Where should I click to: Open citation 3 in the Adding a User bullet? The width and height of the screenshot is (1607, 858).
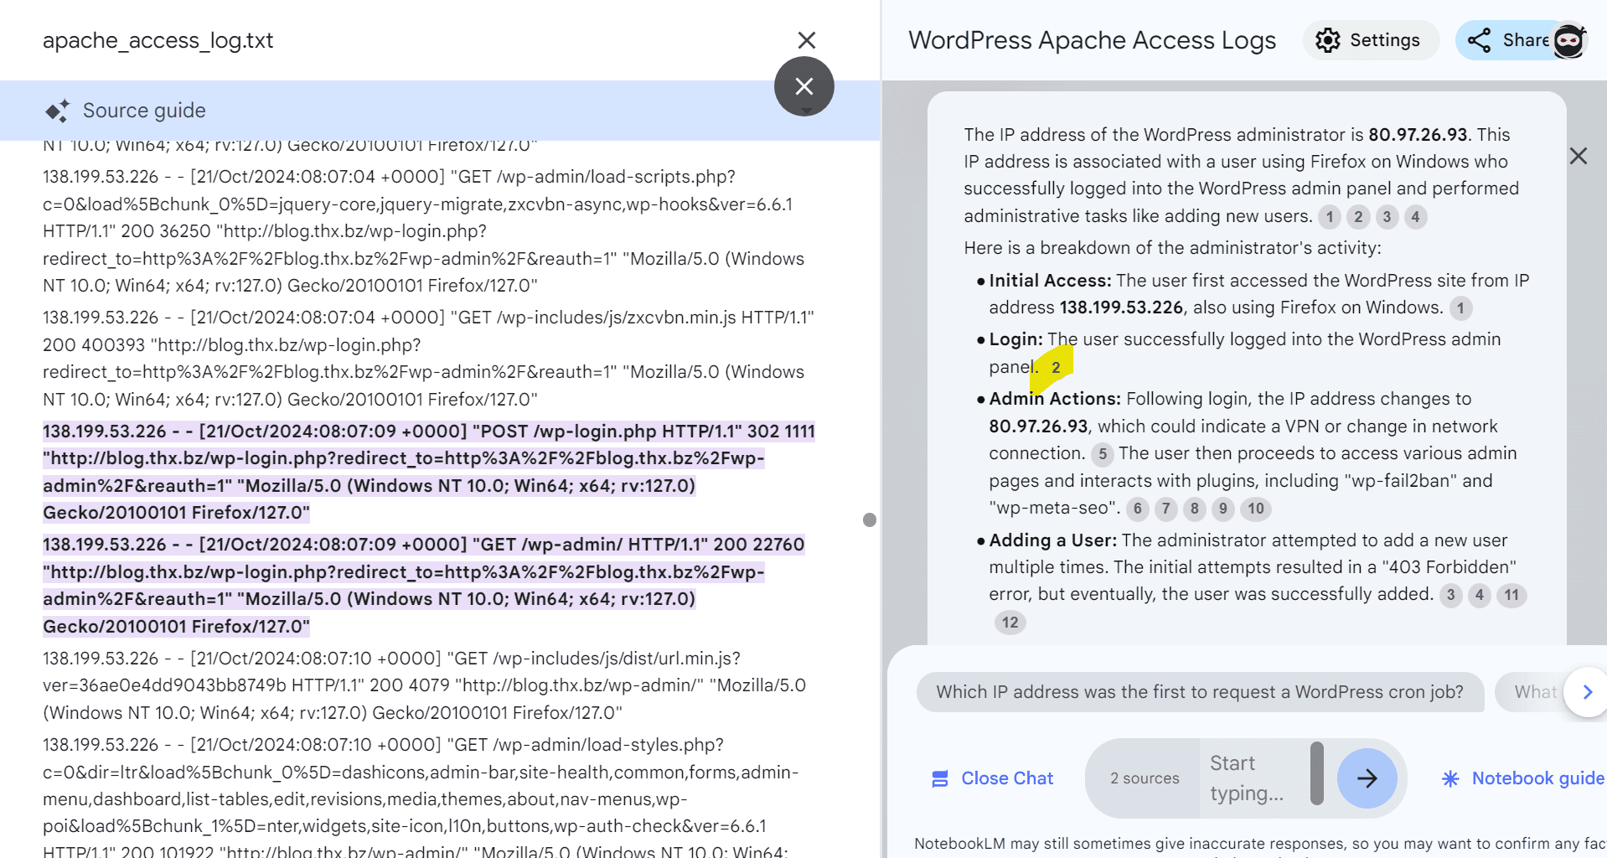pos(1450,595)
